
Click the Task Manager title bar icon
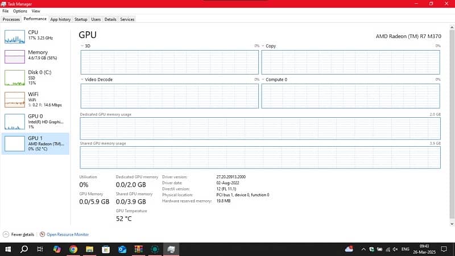tap(3, 4)
